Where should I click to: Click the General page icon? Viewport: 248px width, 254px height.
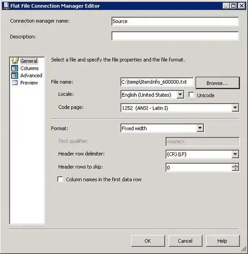[x=15, y=61]
